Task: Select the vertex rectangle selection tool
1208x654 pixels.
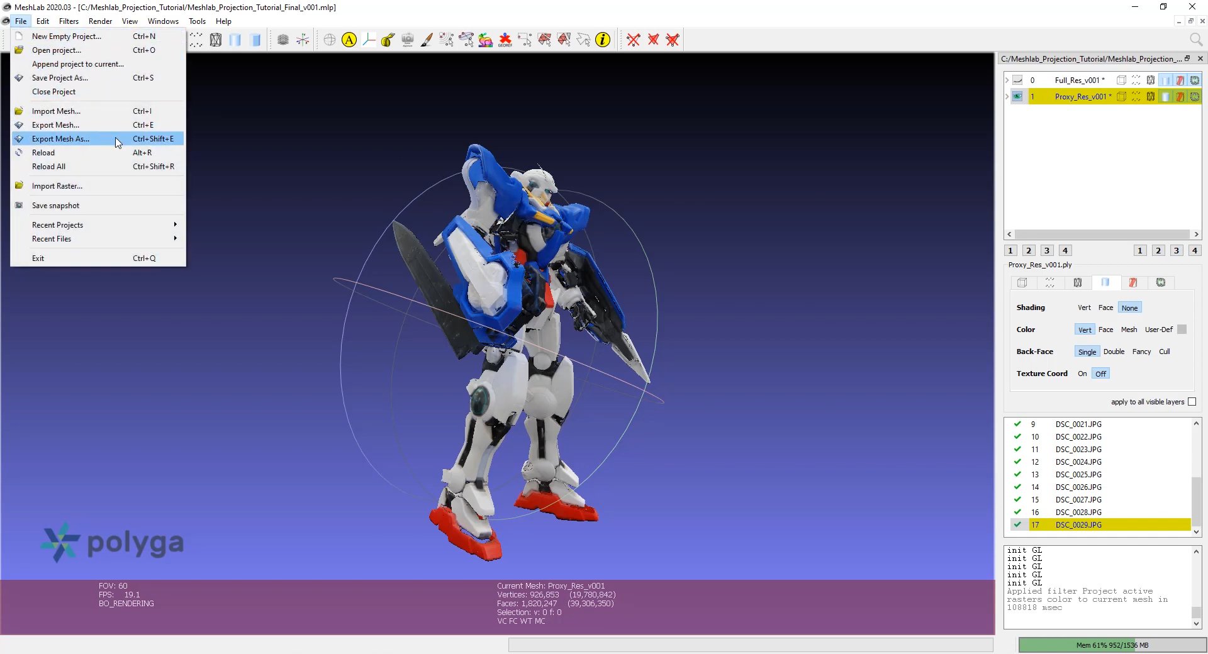Action: [x=525, y=40]
